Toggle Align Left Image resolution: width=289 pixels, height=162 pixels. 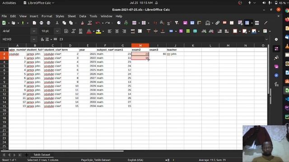pyautogui.click(x=110, y=31)
